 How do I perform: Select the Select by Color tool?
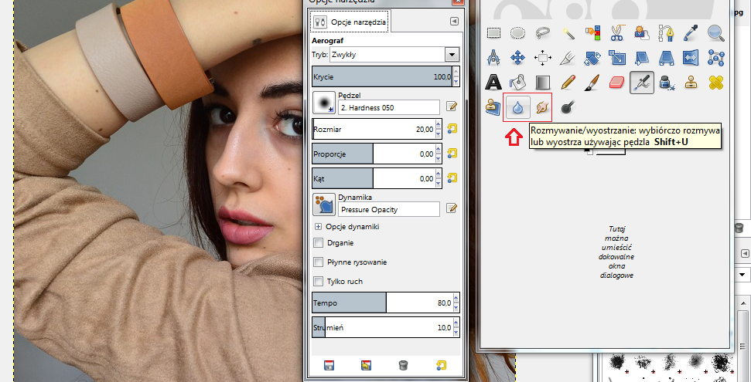click(x=593, y=33)
